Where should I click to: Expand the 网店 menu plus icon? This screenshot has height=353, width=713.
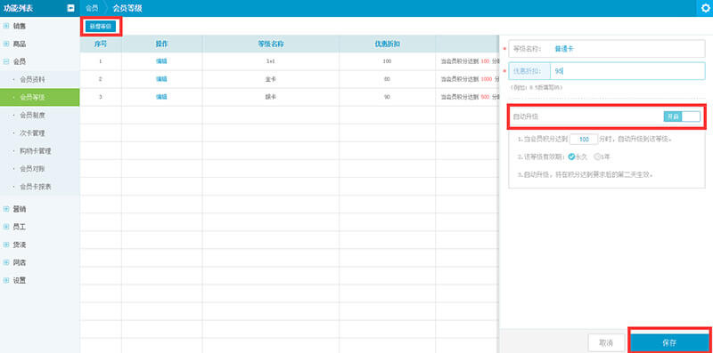[6, 262]
